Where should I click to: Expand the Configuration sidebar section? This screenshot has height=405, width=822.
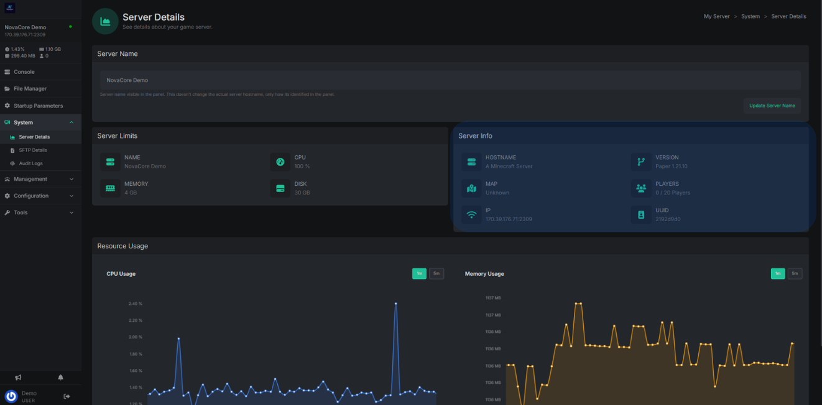click(x=40, y=196)
